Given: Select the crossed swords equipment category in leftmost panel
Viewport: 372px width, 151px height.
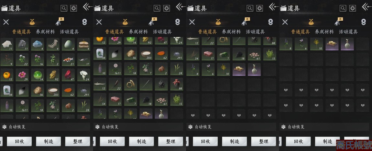Looking at the screenshot, I should pyautogui.click(x=6, y=22).
